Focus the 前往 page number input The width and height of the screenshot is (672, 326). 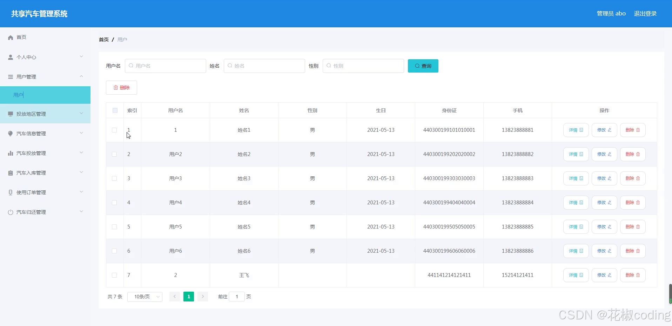pyautogui.click(x=237, y=297)
